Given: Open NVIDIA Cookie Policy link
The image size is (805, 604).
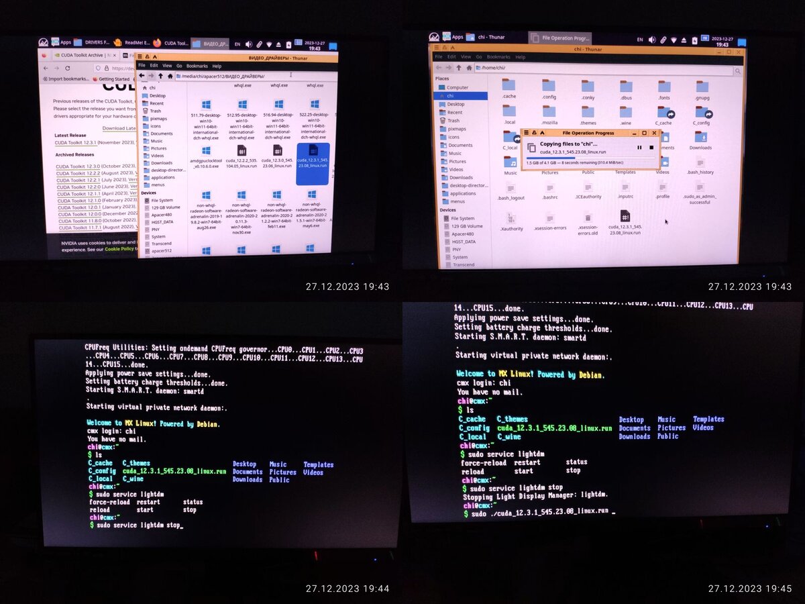Looking at the screenshot, I should tap(119, 249).
